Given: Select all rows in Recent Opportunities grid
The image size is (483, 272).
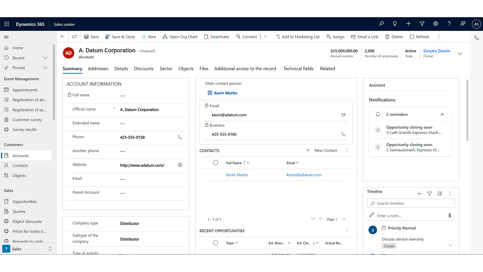Looking at the screenshot, I should (x=215, y=243).
